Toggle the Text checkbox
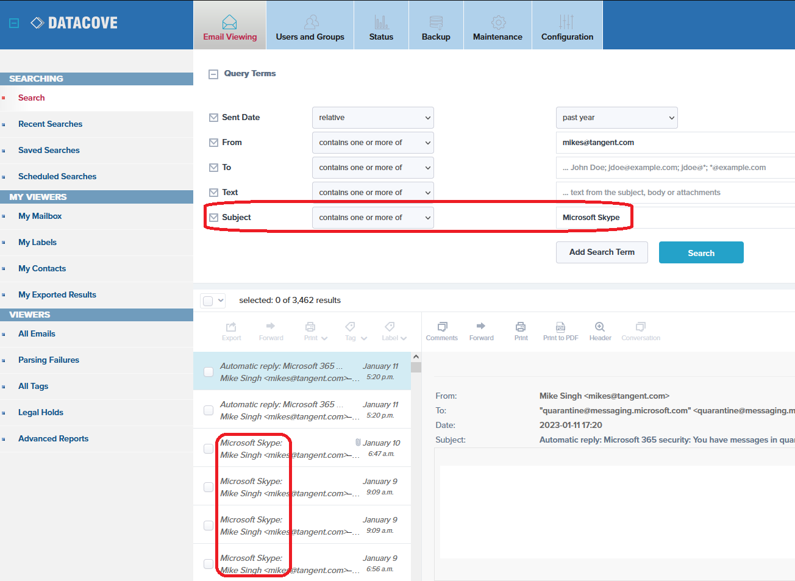This screenshot has width=795, height=581. click(213, 193)
